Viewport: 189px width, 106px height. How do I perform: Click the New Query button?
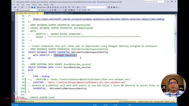pos(42,7)
